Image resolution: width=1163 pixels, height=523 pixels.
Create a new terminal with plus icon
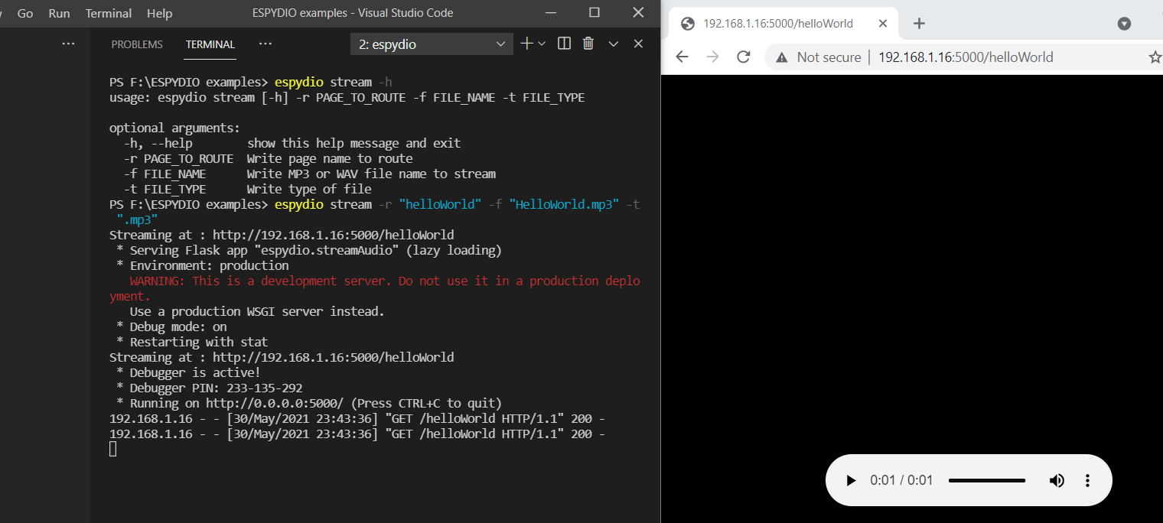526,44
